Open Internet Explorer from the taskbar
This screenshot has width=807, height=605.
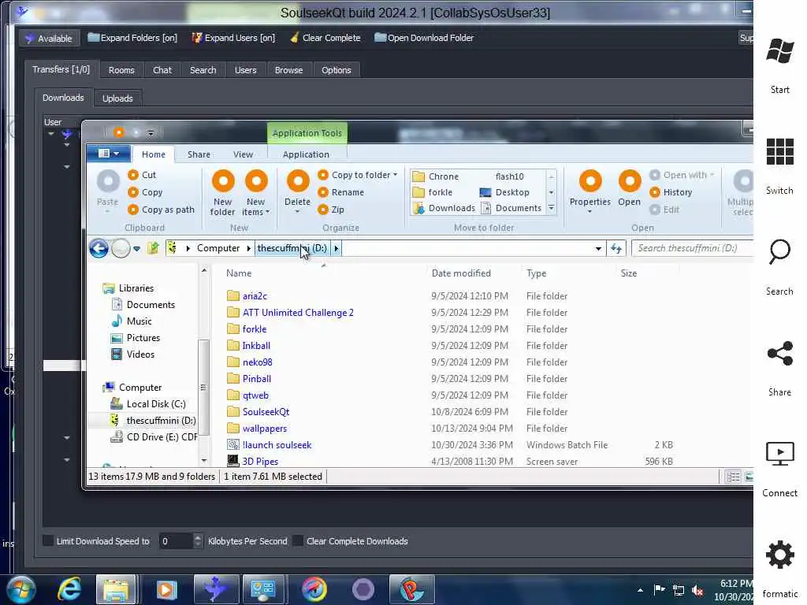click(x=69, y=589)
